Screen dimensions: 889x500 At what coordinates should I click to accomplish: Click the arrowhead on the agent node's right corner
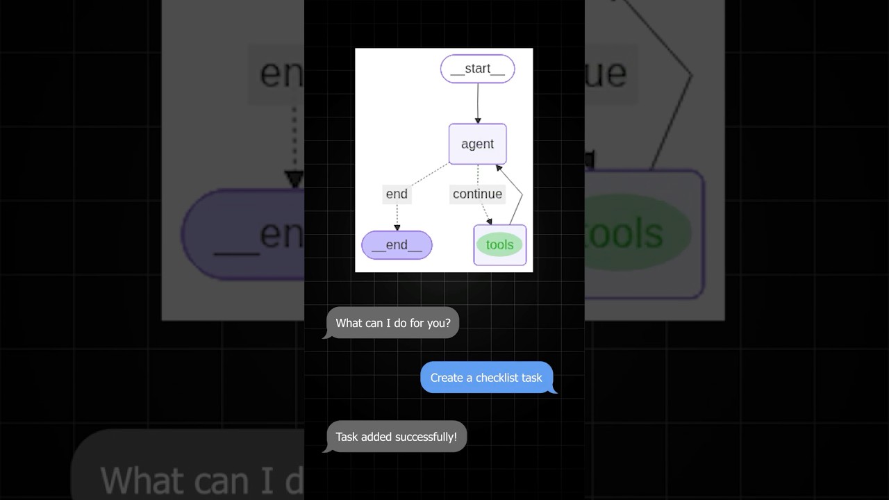click(499, 167)
